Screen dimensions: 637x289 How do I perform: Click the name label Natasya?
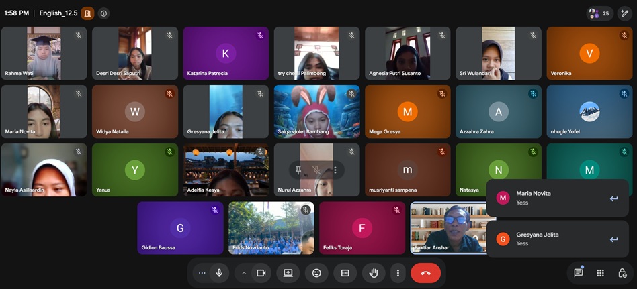point(469,190)
